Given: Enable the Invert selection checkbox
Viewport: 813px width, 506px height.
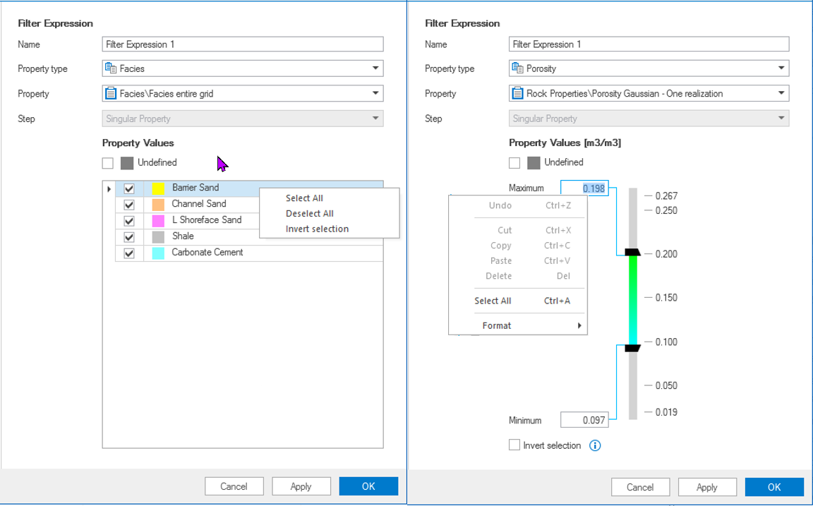Looking at the screenshot, I should (x=514, y=445).
